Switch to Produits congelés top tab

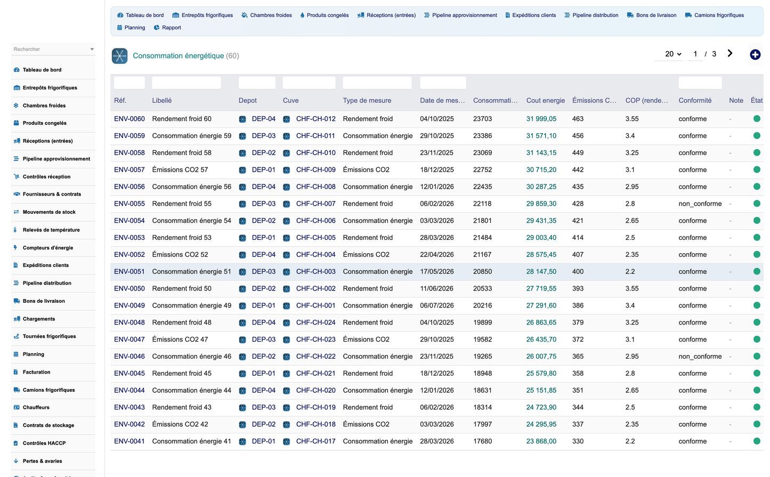coord(324,15)
